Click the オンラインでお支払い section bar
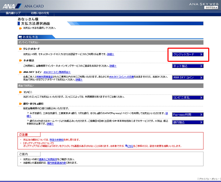This screenshot has width=221, height=182. pos(110,42)
